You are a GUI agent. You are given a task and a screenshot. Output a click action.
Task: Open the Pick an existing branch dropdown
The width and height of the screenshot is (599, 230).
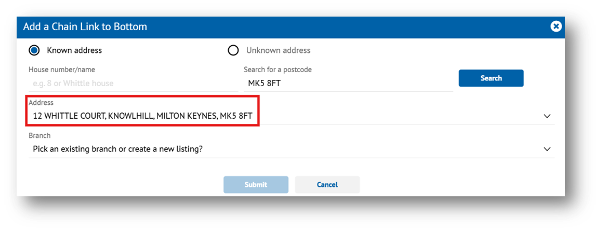(291, 149)
